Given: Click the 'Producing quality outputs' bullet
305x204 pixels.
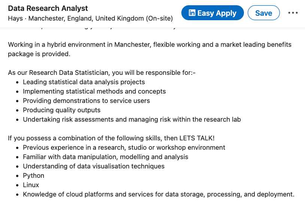Looking at the screenshot, I should [62, 110].
